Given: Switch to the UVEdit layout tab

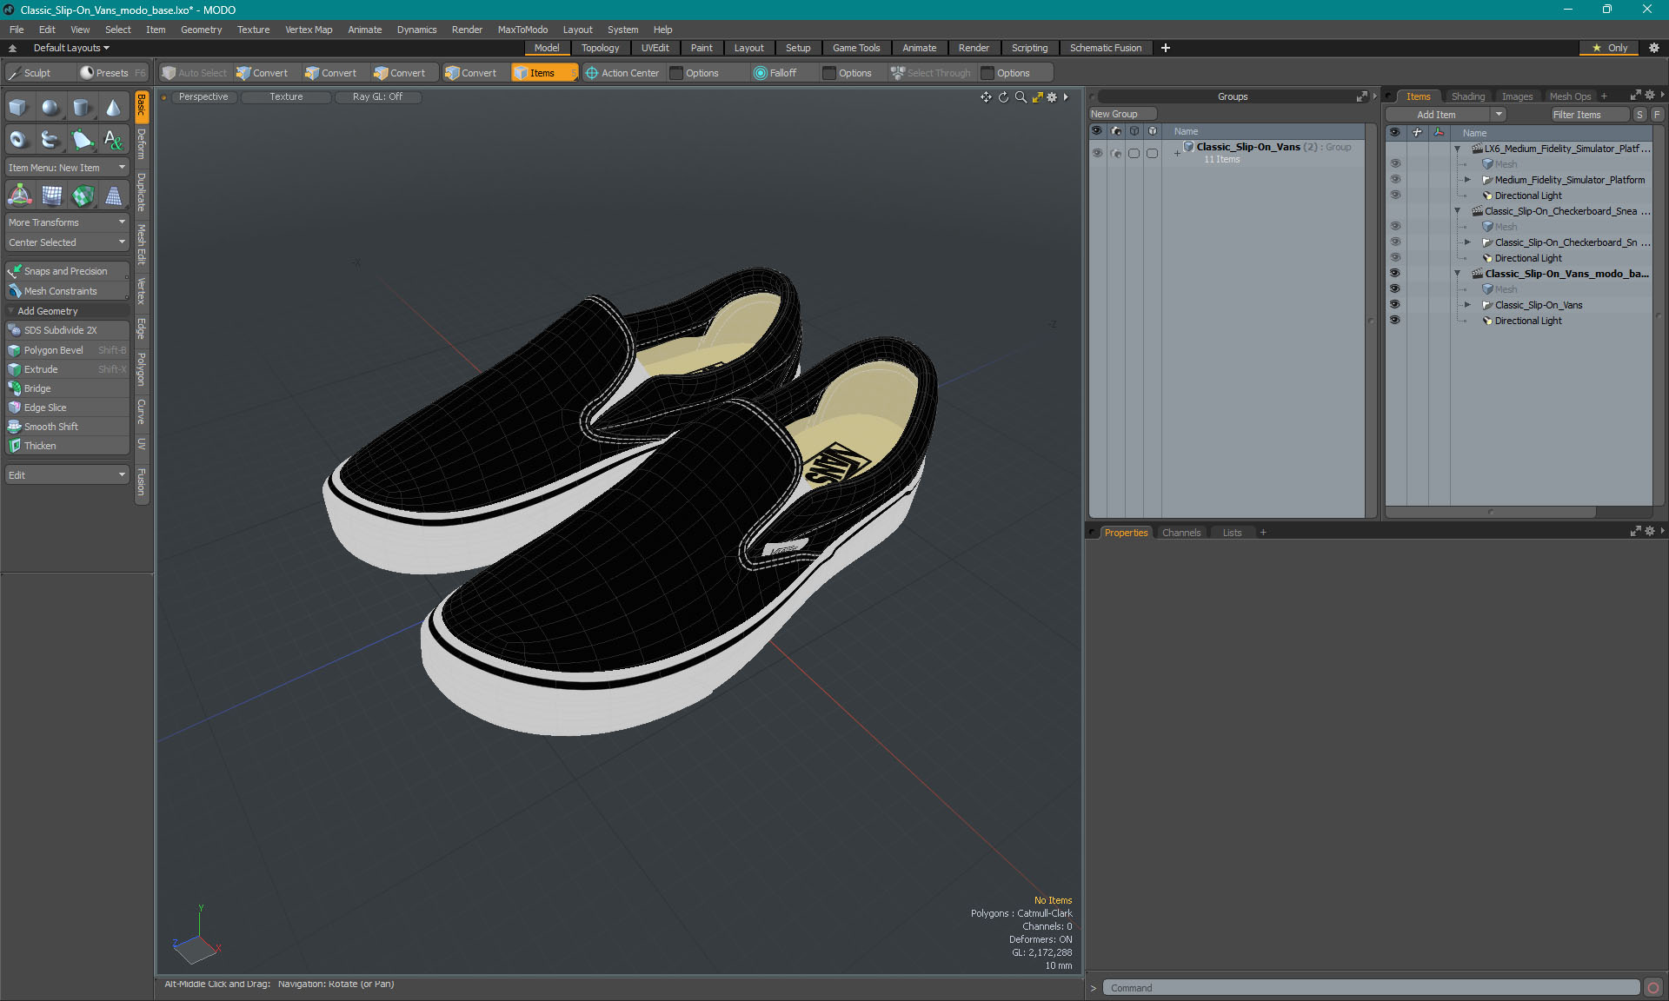Looking at the screenshot, I should point(655,48).
